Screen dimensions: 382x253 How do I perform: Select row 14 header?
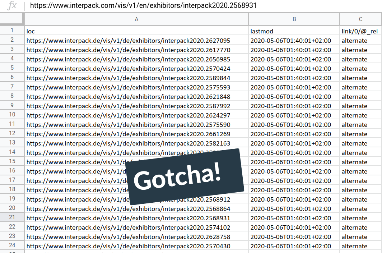(x=12, y=152)
